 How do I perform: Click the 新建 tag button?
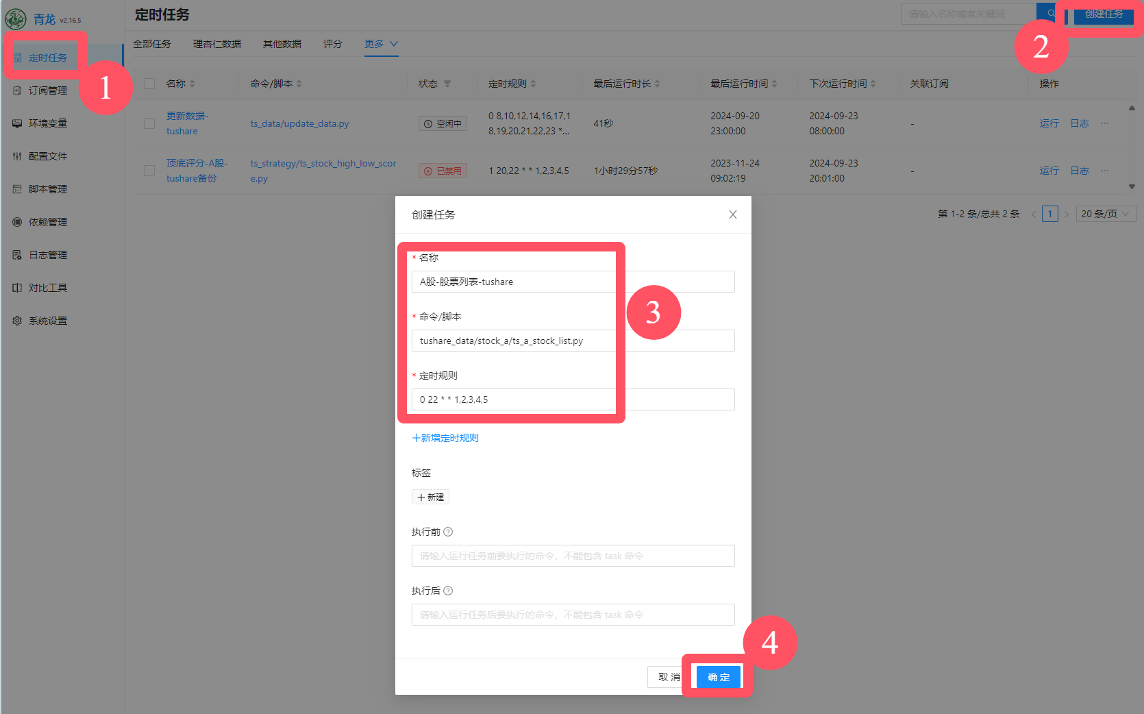pos(430,497)
